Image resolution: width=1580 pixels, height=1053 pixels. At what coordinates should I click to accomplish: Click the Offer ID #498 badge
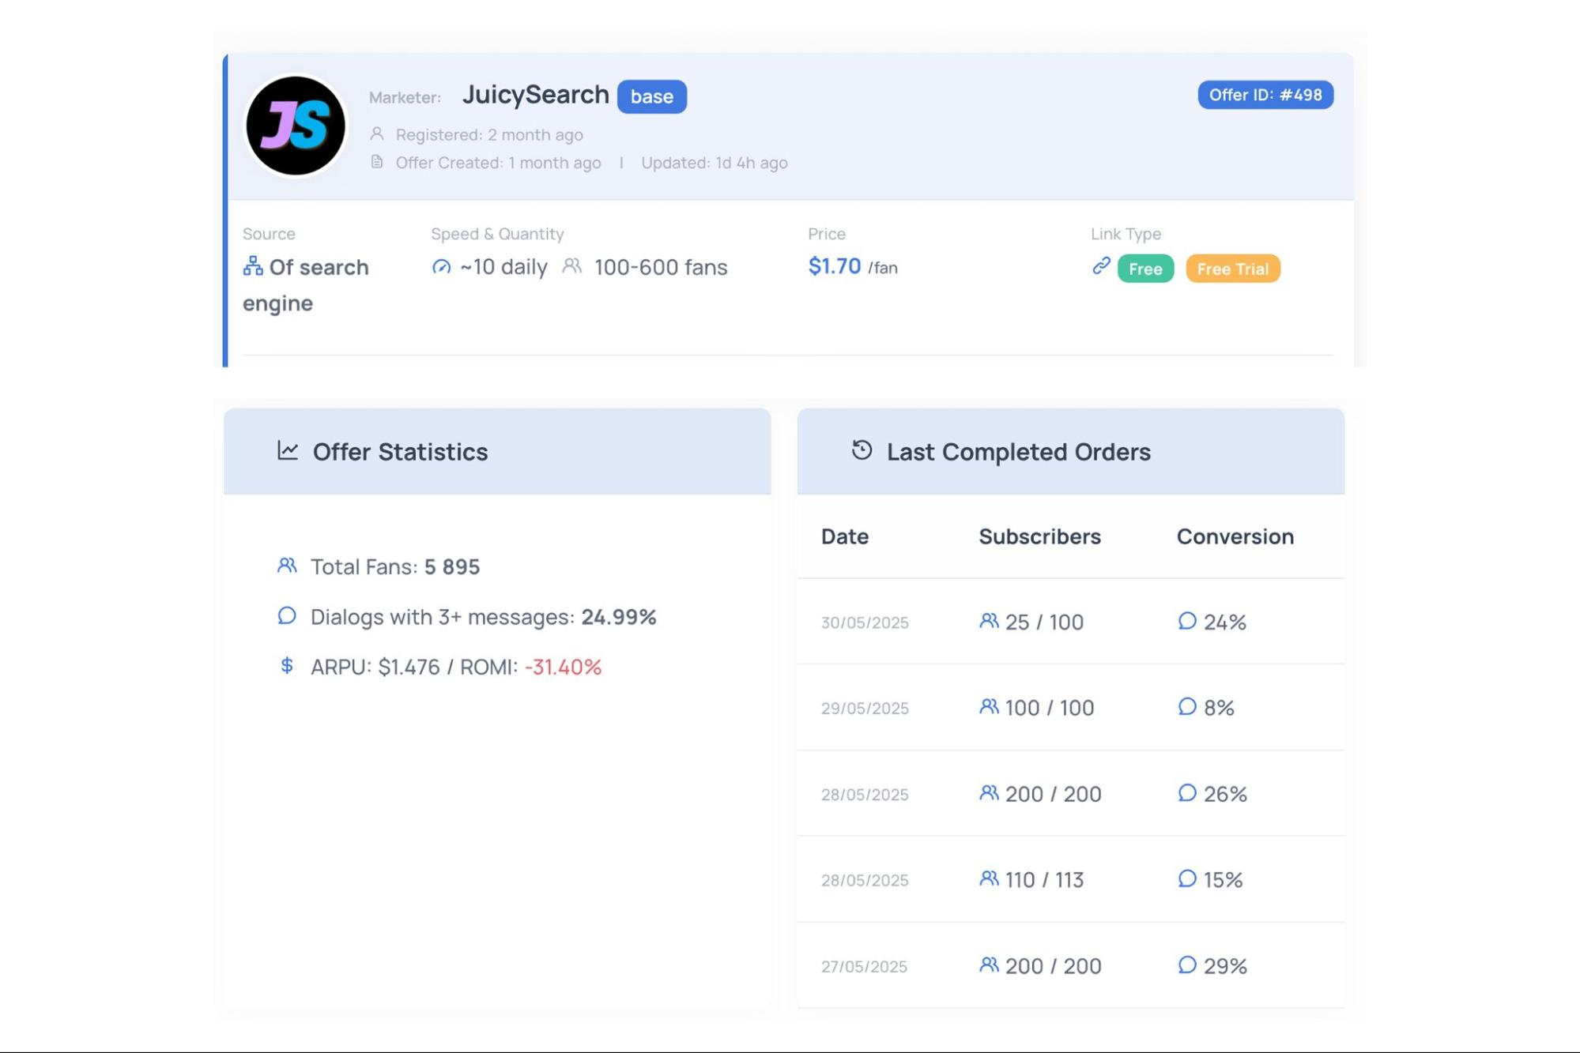click(x=1265, y=95)
